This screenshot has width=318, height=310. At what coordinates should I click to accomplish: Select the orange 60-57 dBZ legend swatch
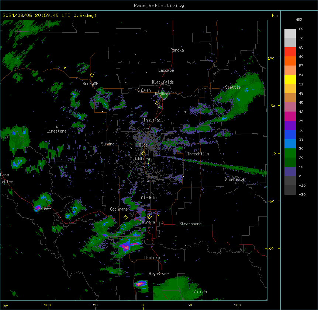(x=290, y=61)
